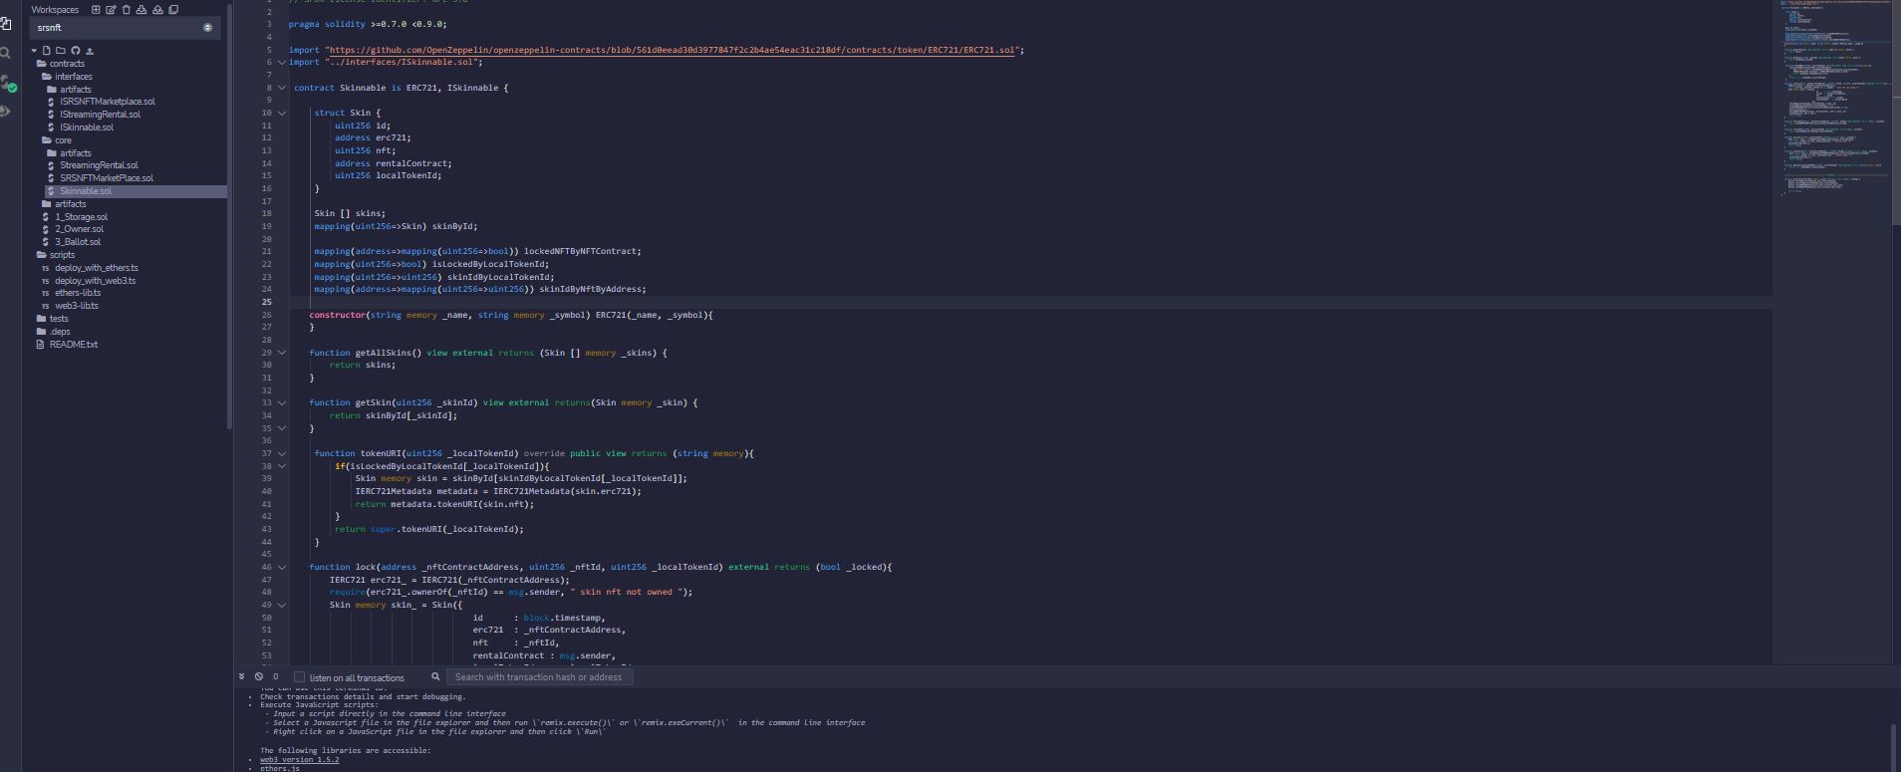Click the file icon of ISRSNFTMarketplace.sol

(x=51, y=102)
